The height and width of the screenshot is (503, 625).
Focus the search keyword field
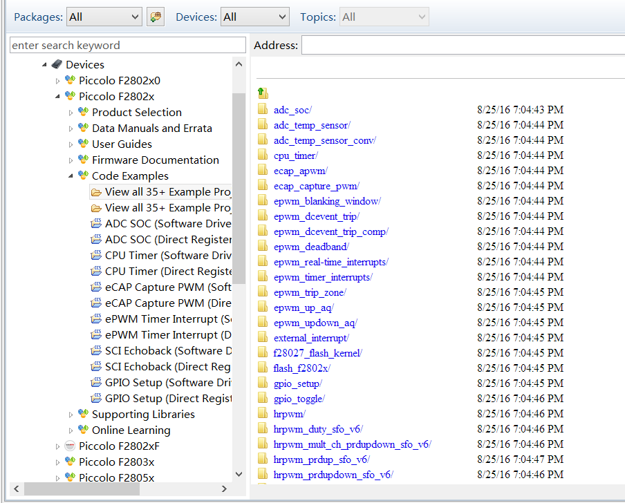[127, 45]
